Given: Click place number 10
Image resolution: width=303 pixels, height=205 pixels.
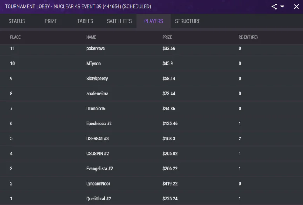Looking at the screenshot, I should click(12, 63).
